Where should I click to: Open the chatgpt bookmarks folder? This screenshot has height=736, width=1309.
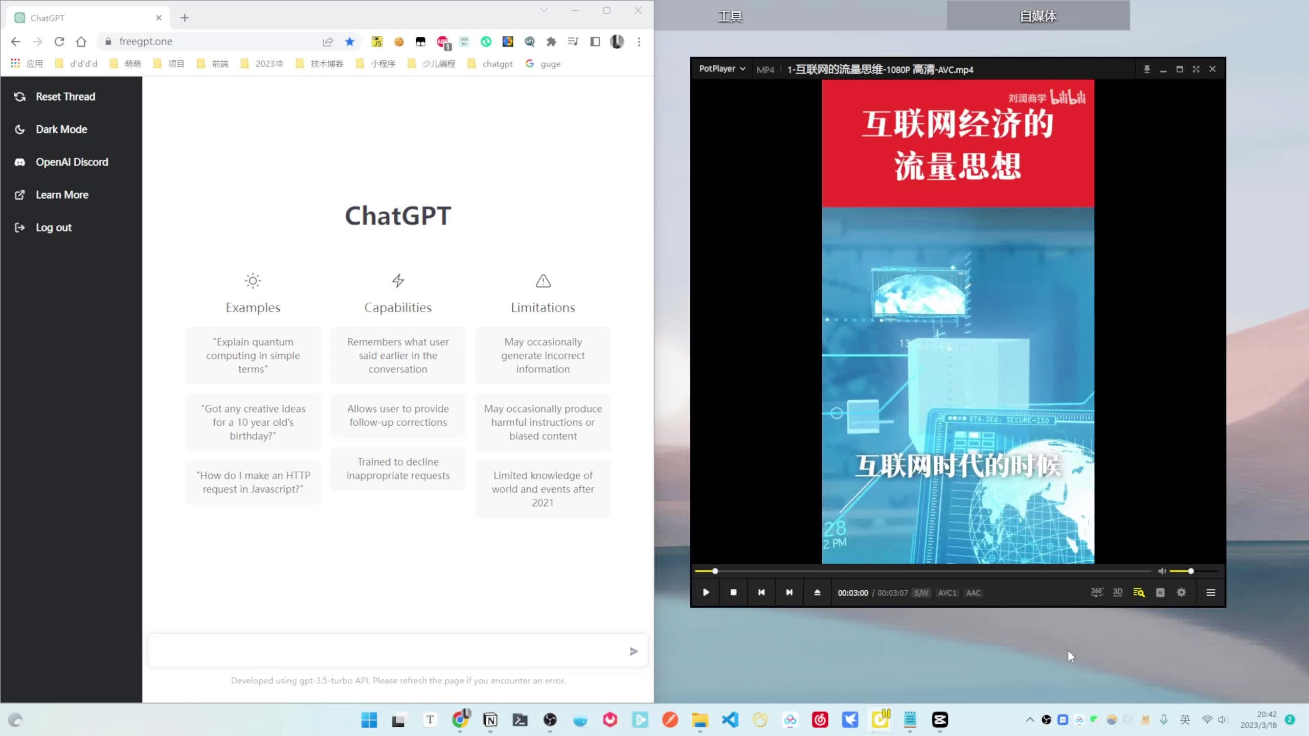pos(490,63)
